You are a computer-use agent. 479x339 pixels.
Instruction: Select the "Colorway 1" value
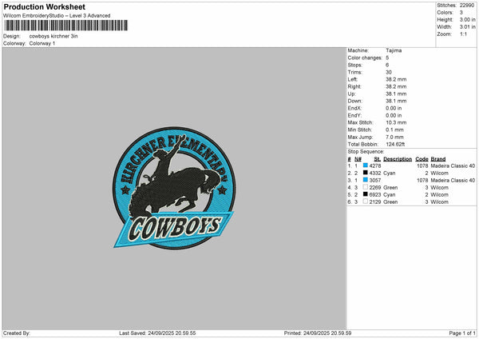[x=42, y=43]
